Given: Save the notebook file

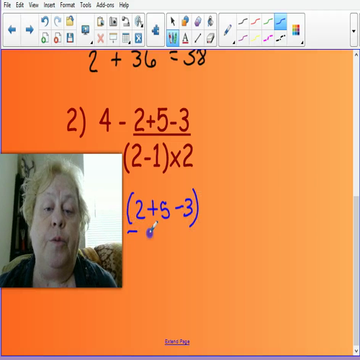Looking at the screenshot, I should pos(70,38).
